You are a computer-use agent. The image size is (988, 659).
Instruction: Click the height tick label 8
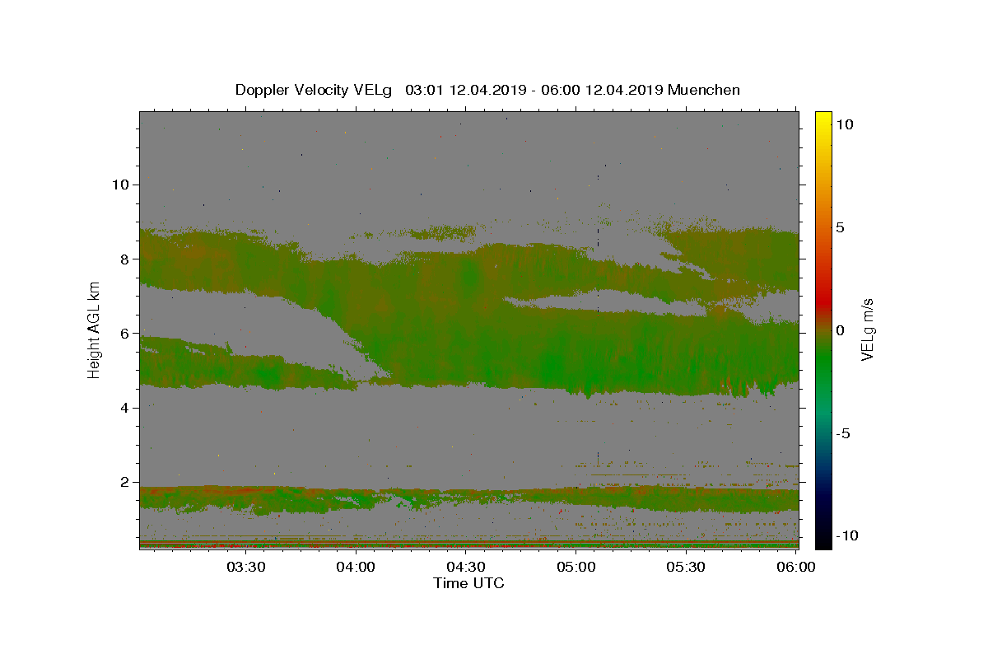(123, 259)
